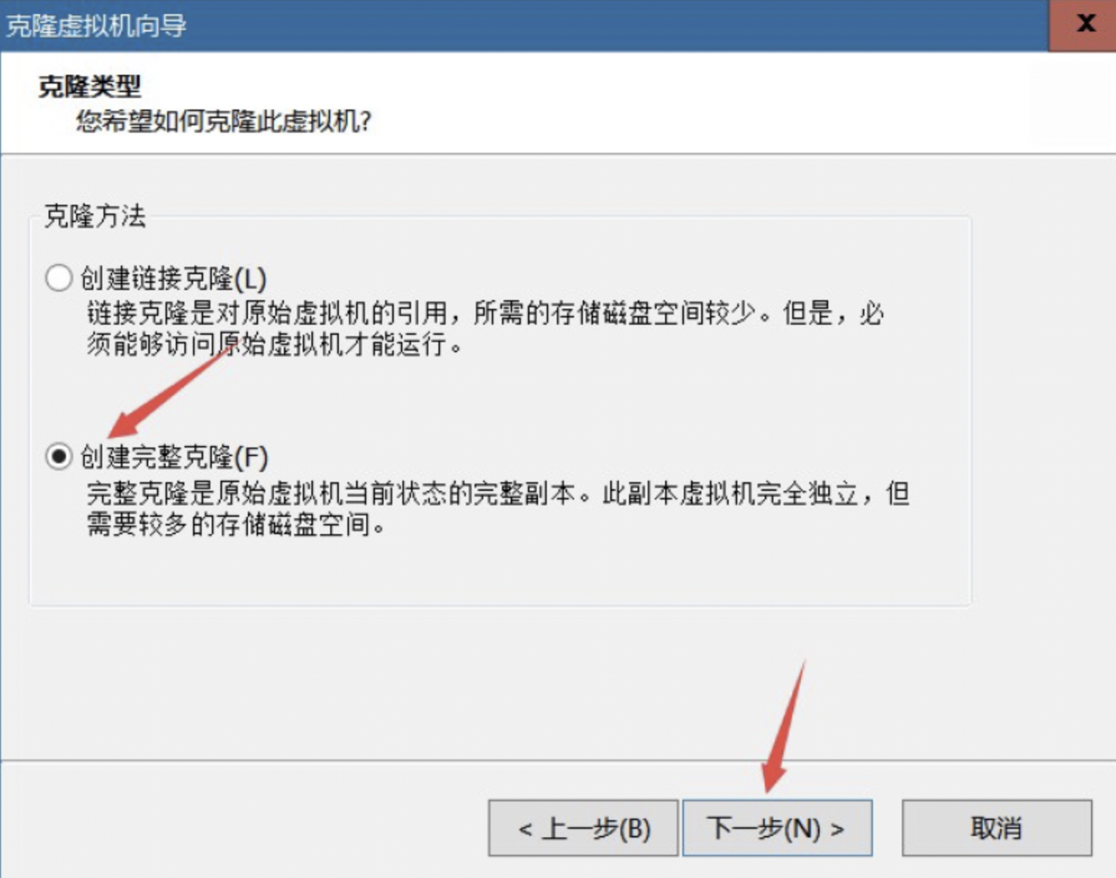
Task: Click the 克隆方法 group box label
Action: (94, 215)
